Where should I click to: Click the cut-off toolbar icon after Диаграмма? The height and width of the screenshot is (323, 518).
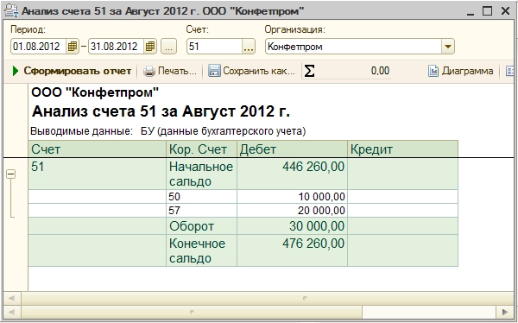[510, 71]
